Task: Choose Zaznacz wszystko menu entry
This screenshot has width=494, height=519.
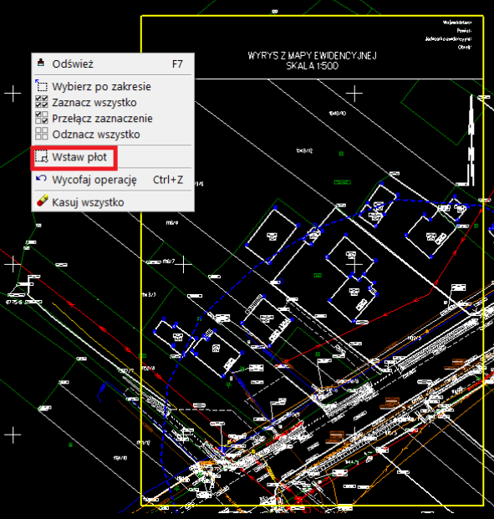Action: [113, 102]
